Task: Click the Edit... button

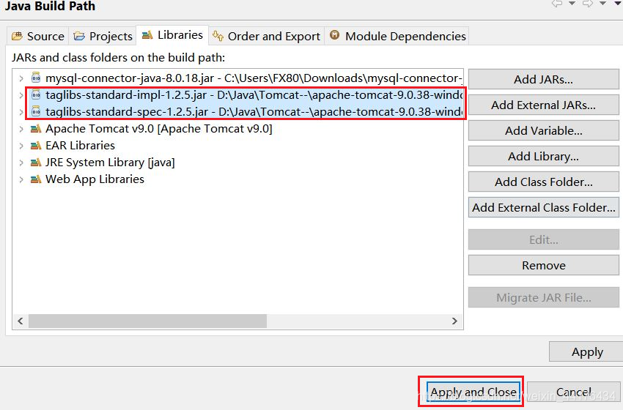Action: point(544,239)
